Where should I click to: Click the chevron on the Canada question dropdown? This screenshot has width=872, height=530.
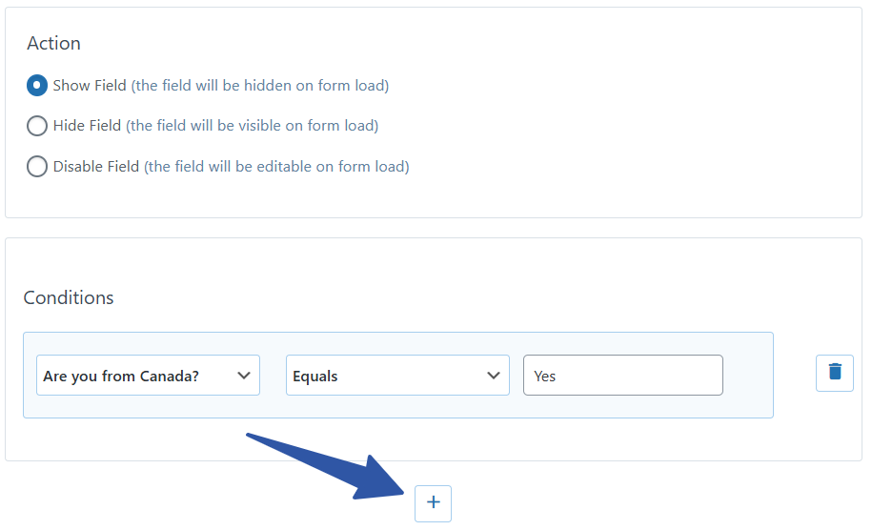pos(243,376)
